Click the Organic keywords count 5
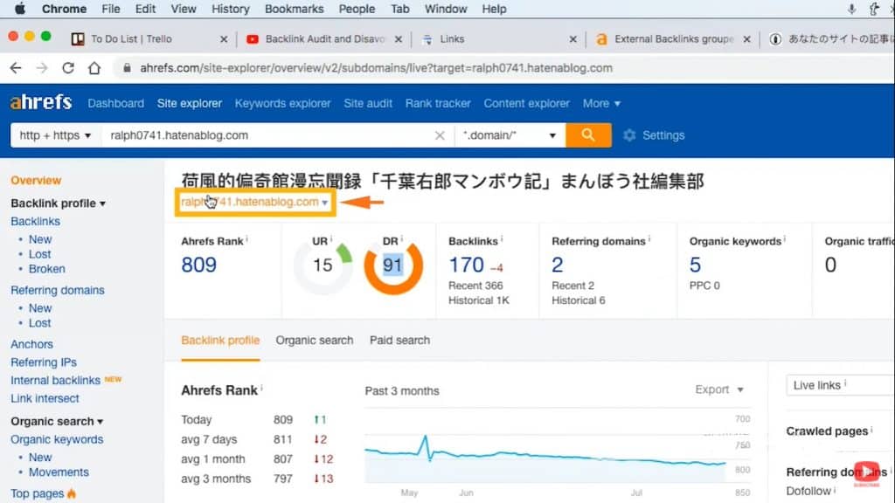Image resolution: width=895 pixels, height=503 pixels. point(695,265)
